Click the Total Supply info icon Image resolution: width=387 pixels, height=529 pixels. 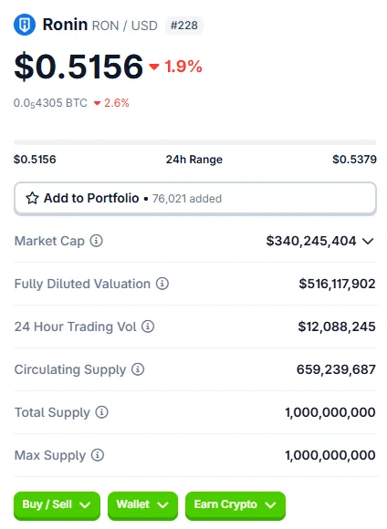tap(101, 412)
